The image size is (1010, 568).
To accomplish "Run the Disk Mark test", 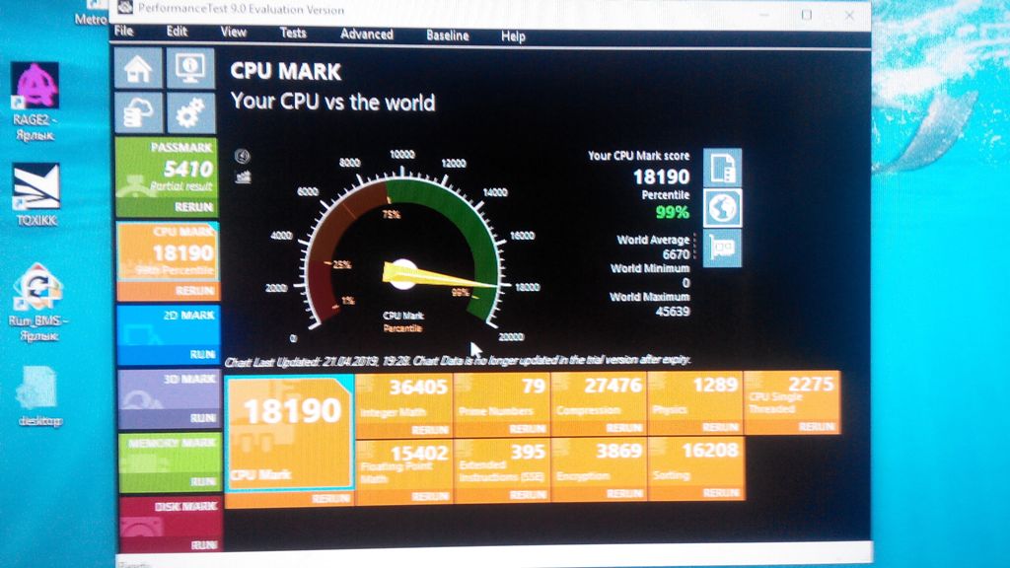I will (x=204, y=544).
